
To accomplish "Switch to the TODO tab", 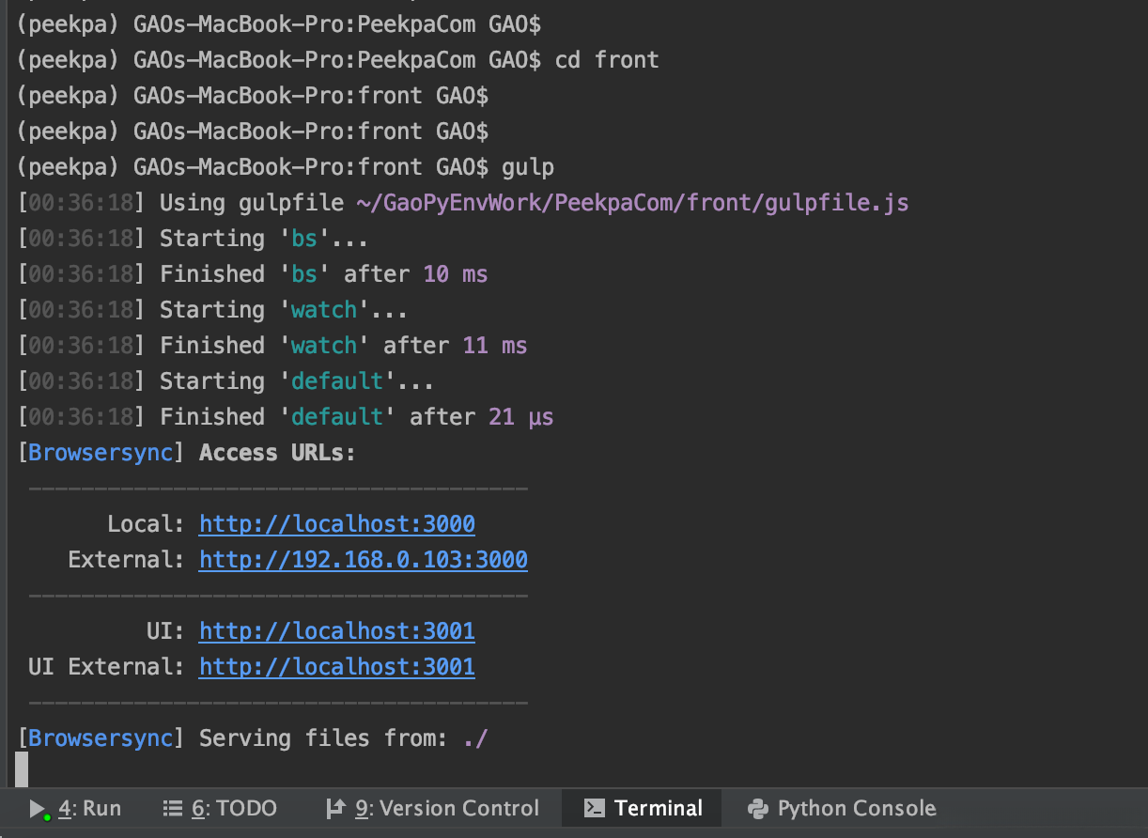I will click(x=234, y=809).
